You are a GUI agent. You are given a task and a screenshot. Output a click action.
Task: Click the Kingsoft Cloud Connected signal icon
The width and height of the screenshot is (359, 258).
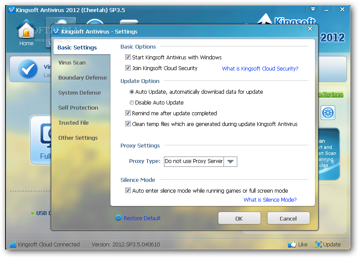click(x=13, y=244)
